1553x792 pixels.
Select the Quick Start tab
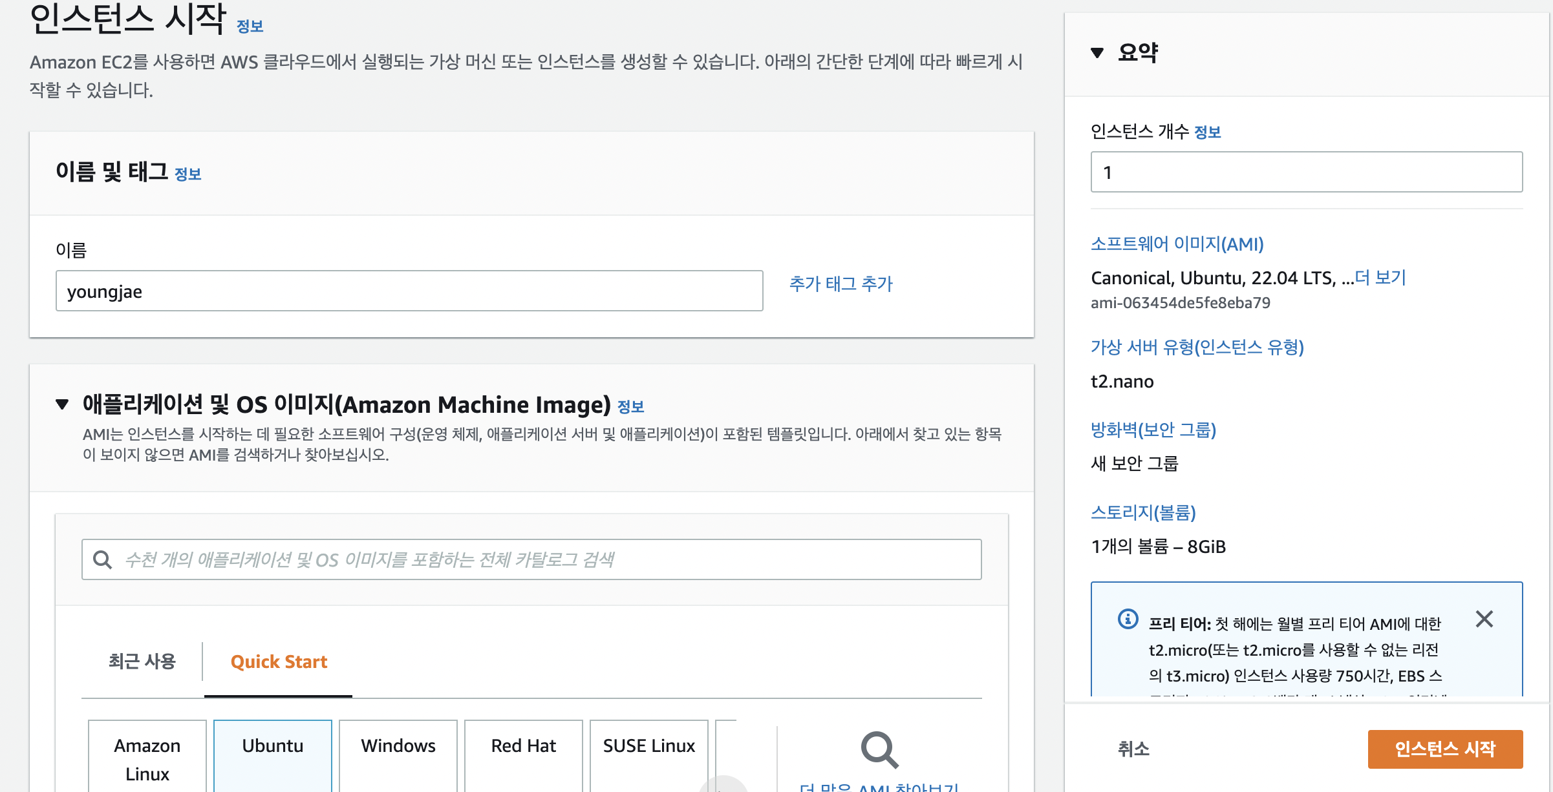(279, 662)
